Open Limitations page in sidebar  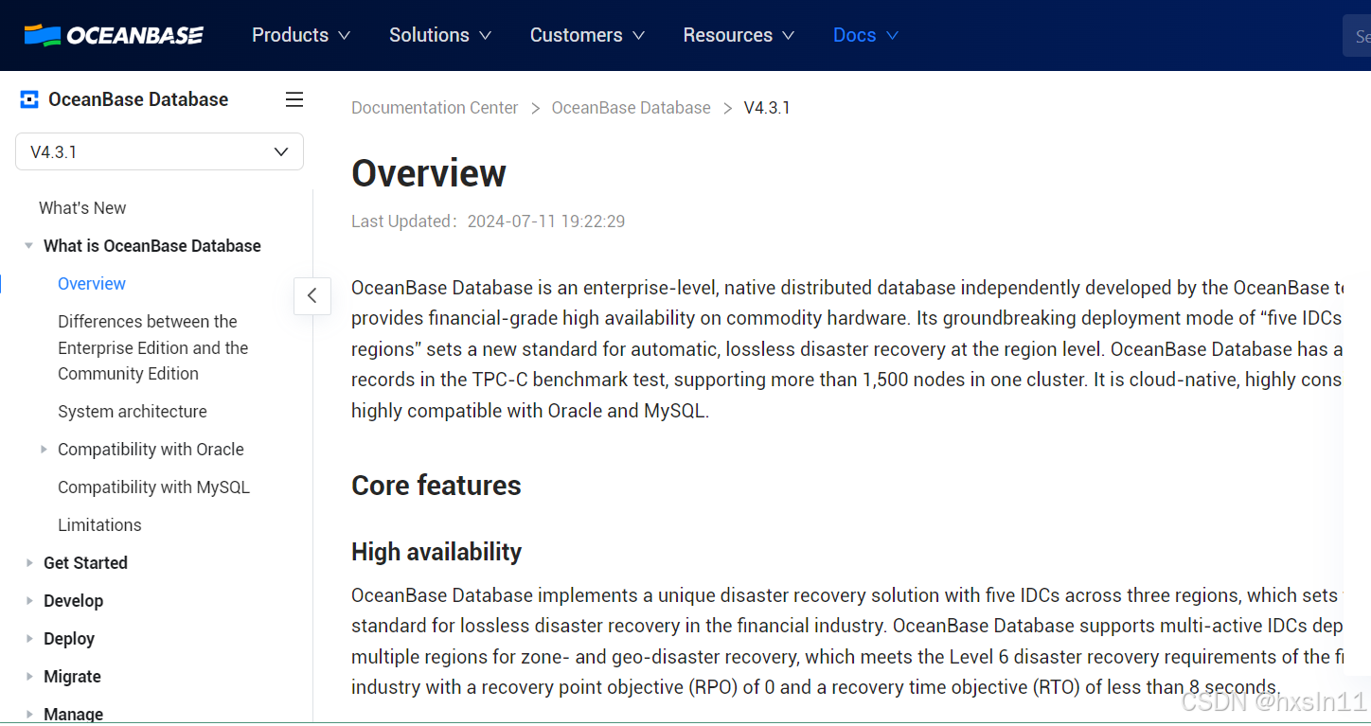(x=99, y=525)
